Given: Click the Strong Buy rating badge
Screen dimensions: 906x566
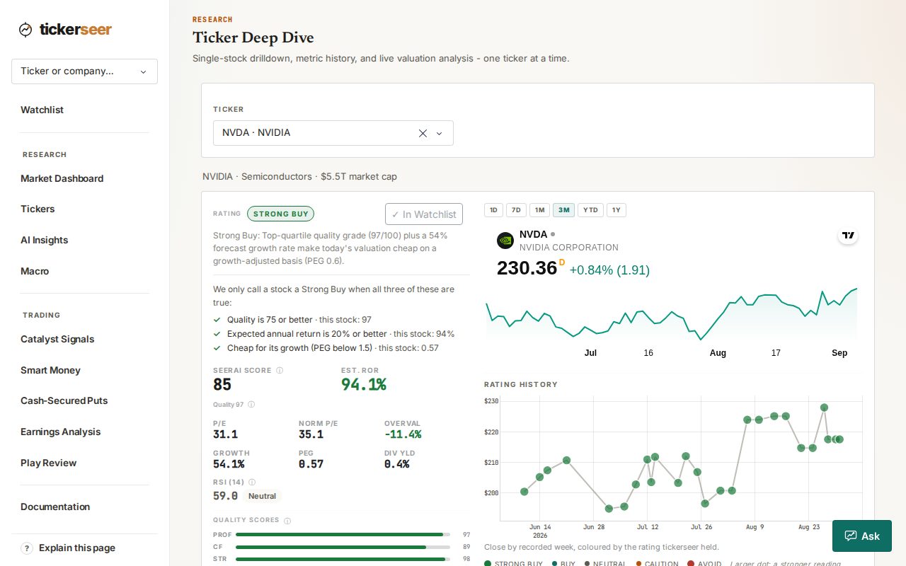Looking at the screenshot, I should point(280,214).
